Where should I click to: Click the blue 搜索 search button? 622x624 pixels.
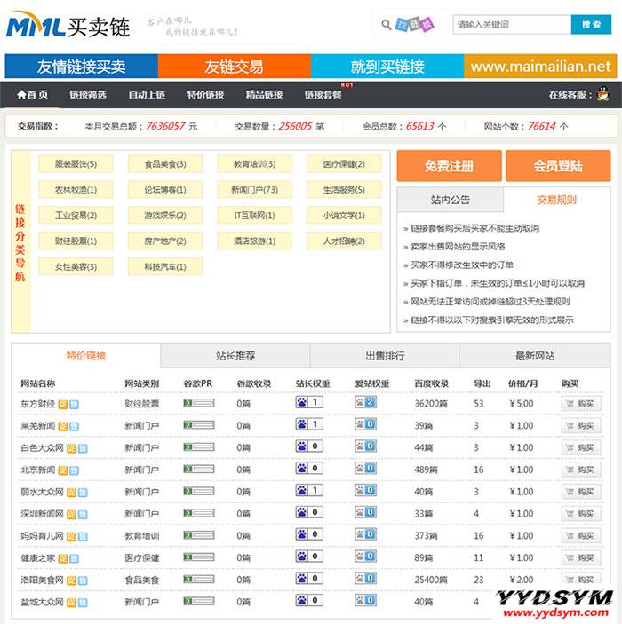click(x=591, y=25)
